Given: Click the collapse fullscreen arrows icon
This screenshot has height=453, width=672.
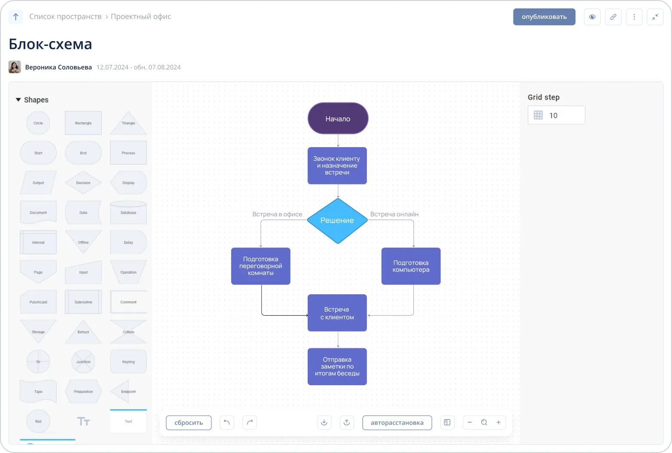Looking at the screenshot, I should tap(655, 17).
